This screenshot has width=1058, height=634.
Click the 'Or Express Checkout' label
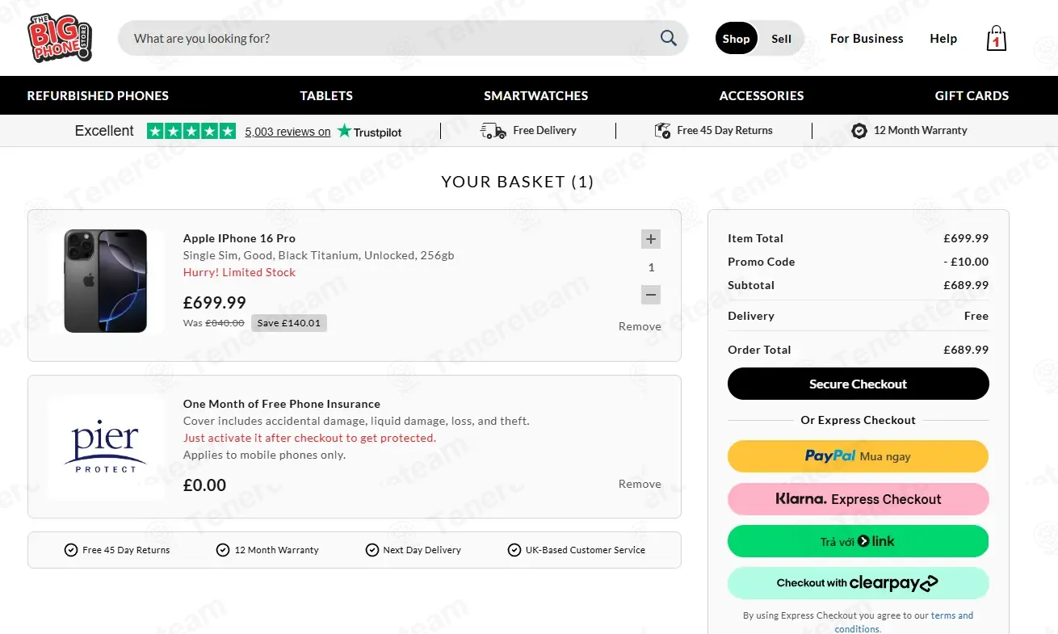click(x=858, y=420)
